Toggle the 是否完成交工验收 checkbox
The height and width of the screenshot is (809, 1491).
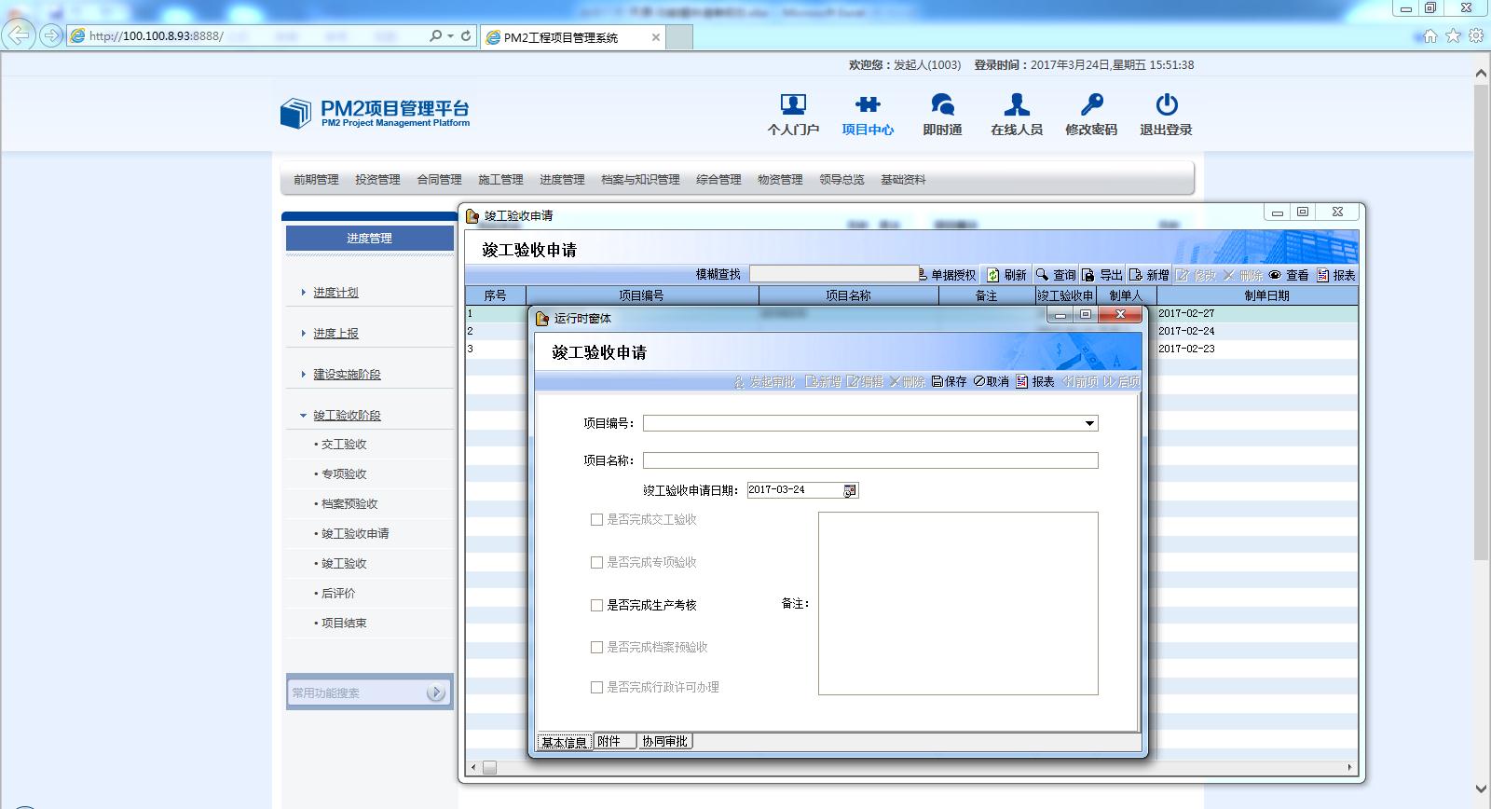click(596, 520)
